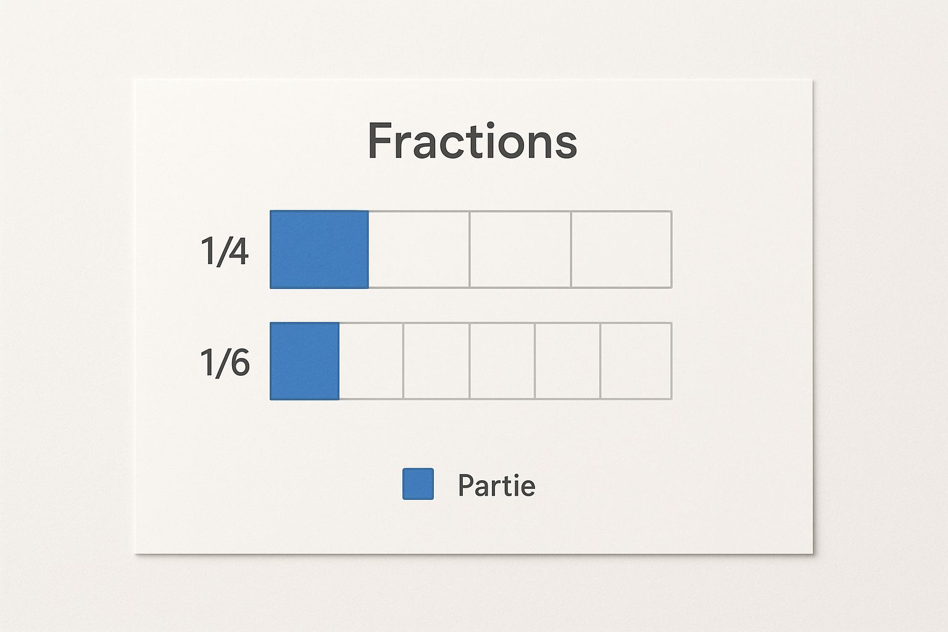The width and height of the screenshot is (948, 632).
Task: Click blank card area below the Partie legend
Action: [x=473, y=526]
